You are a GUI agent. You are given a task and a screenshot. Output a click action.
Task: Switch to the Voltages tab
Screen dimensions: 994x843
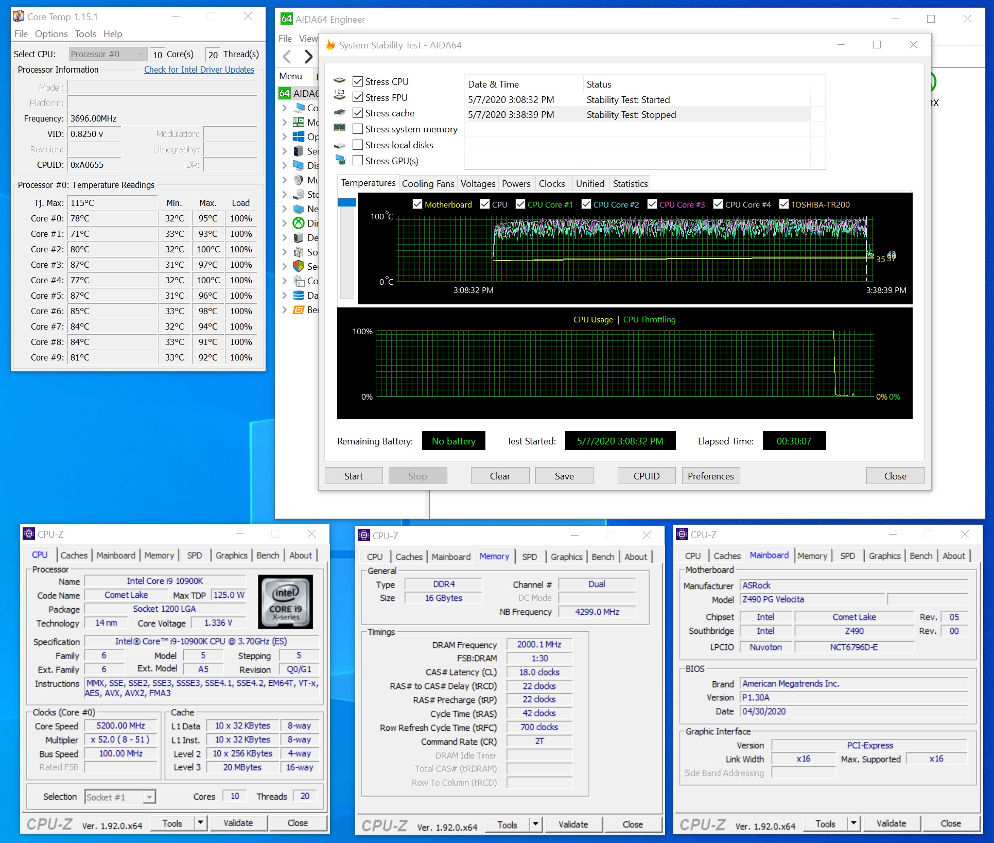tap(478, 184)
